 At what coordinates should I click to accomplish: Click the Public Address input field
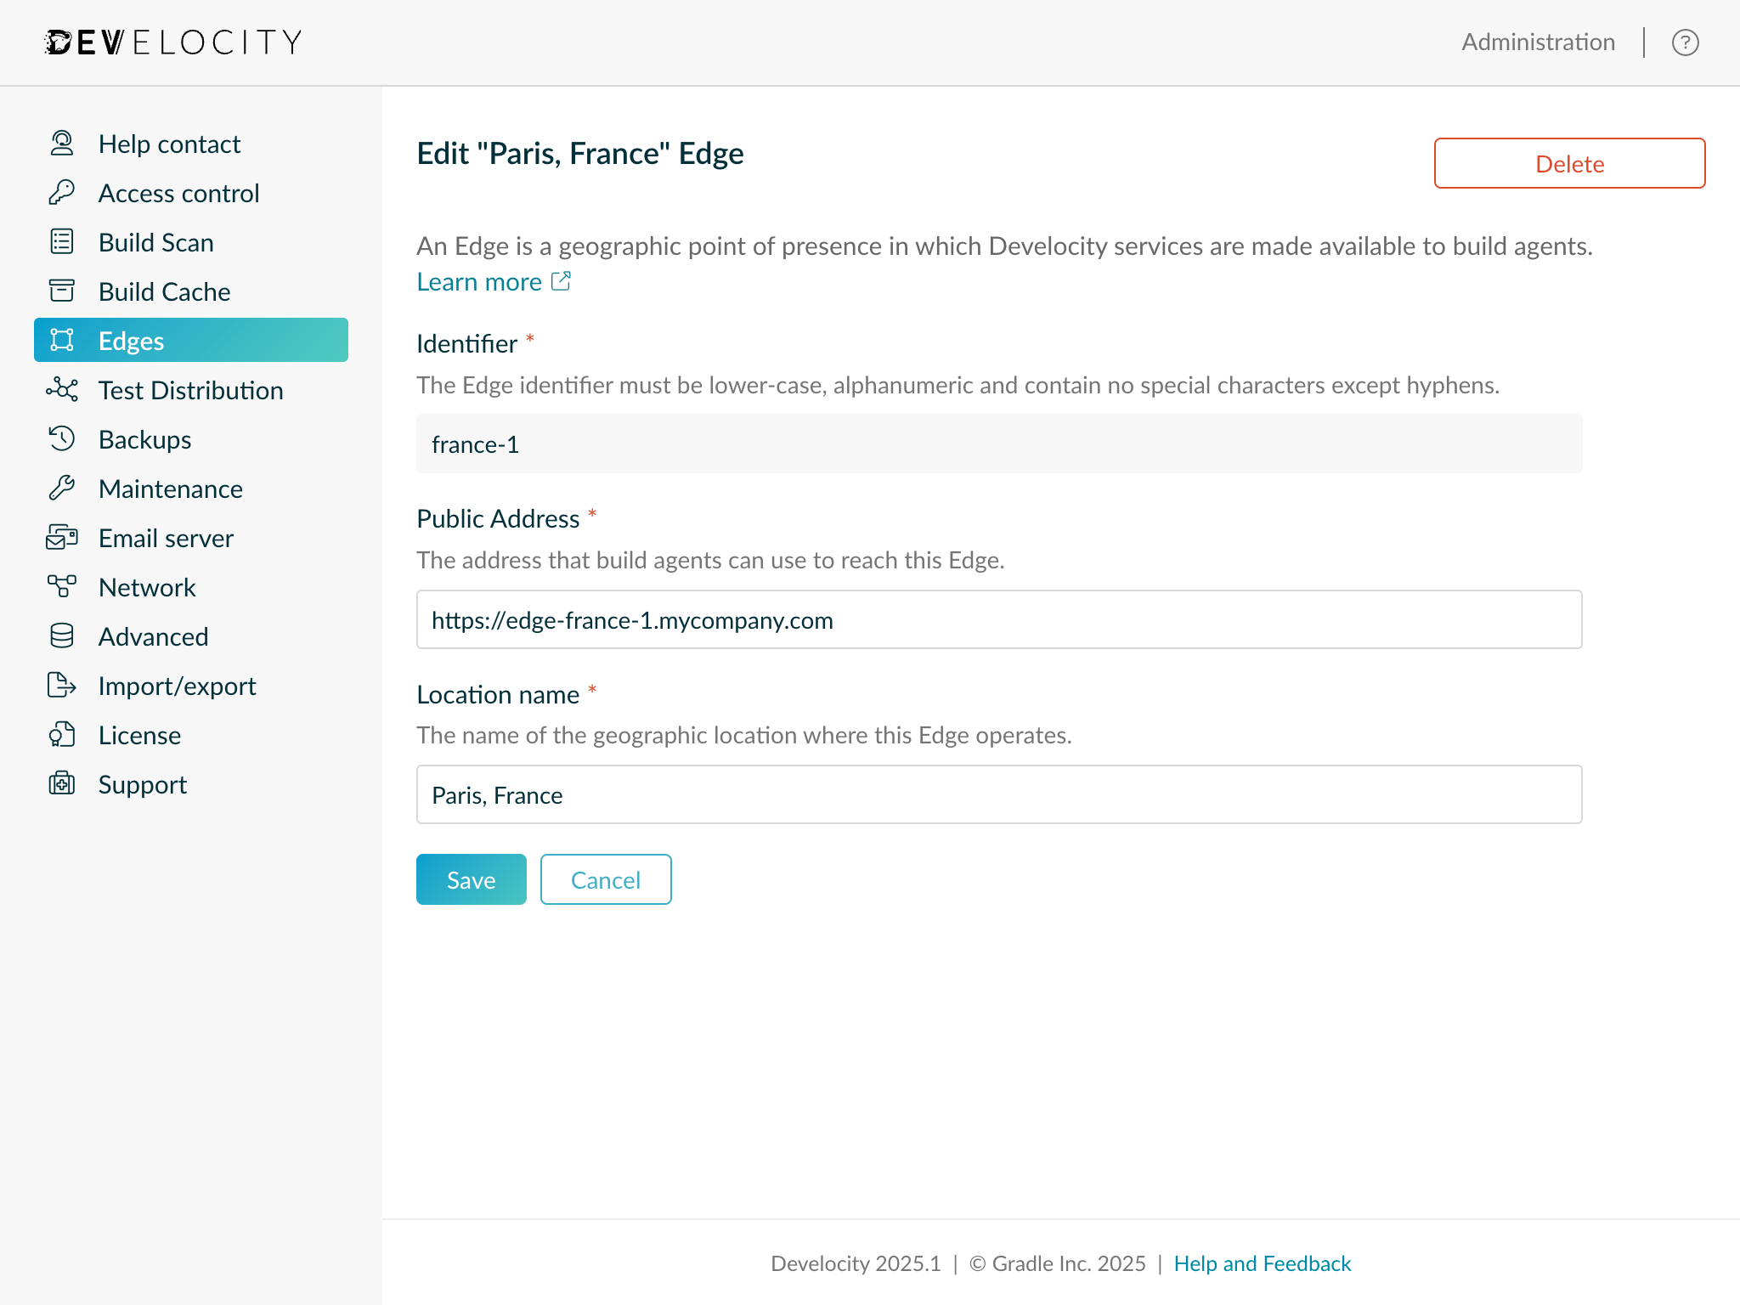pos(998,619)
